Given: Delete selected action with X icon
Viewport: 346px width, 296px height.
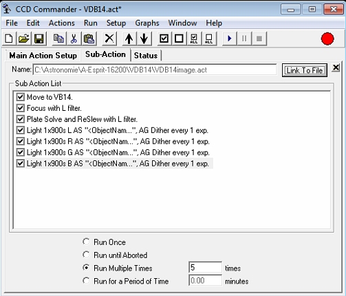Looking at the screenshot, I should (x=109, y=39).
